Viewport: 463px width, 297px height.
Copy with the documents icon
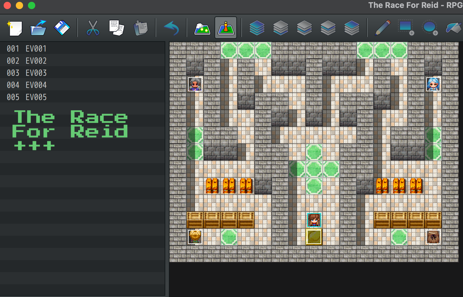[x=117, y=28]
